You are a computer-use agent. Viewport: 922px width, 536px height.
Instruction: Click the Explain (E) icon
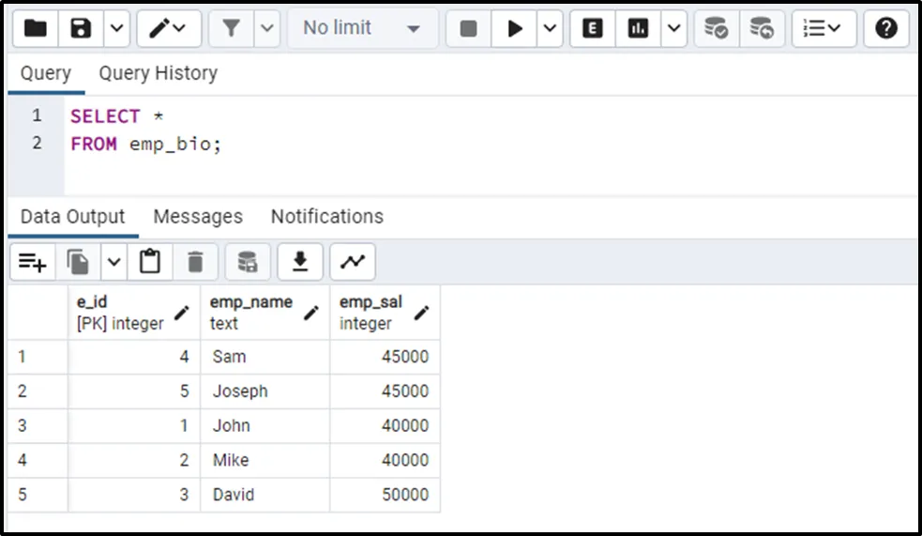click(593, 28)
